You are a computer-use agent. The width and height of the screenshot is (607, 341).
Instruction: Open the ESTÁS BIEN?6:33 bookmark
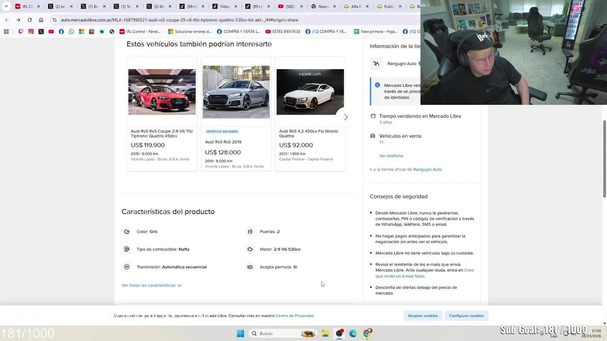(283, 32)
